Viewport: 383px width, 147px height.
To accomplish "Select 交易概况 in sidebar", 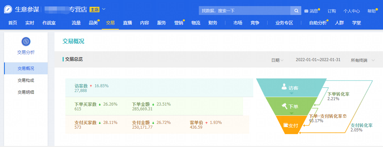I will (x=26, y=68).
